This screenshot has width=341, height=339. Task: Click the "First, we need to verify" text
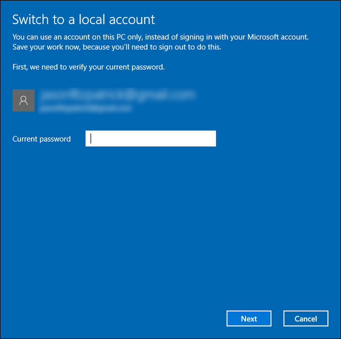[88, 67]
